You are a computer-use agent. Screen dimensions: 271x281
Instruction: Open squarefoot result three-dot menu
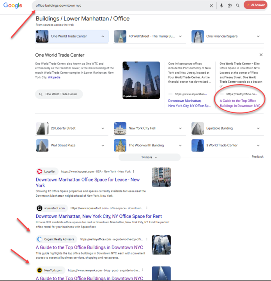coord(147,208)
